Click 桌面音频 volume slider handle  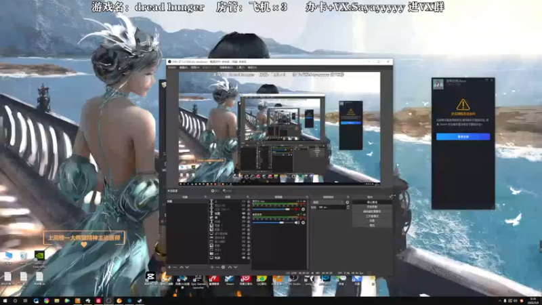(282, 223)
